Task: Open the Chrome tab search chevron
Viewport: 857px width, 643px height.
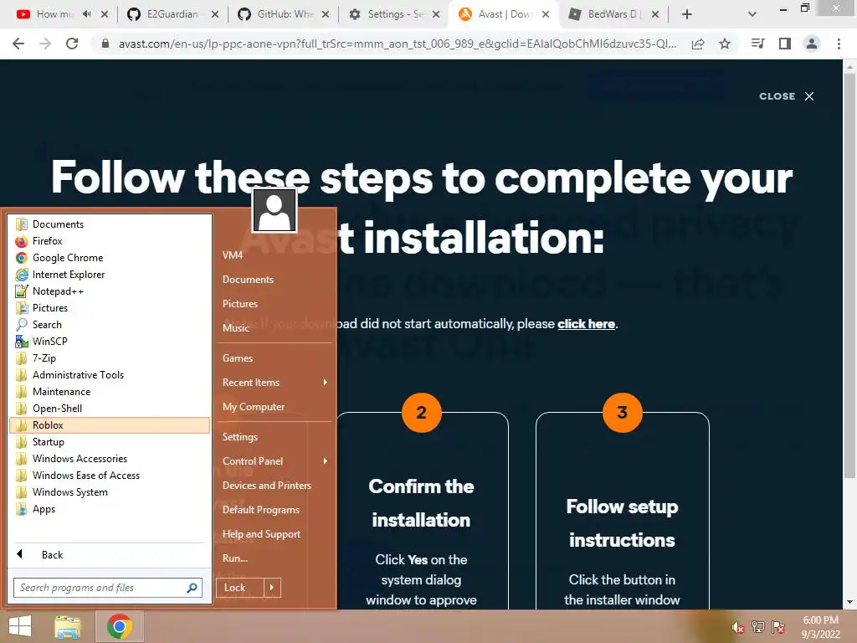Action: [x=752, y=14]
